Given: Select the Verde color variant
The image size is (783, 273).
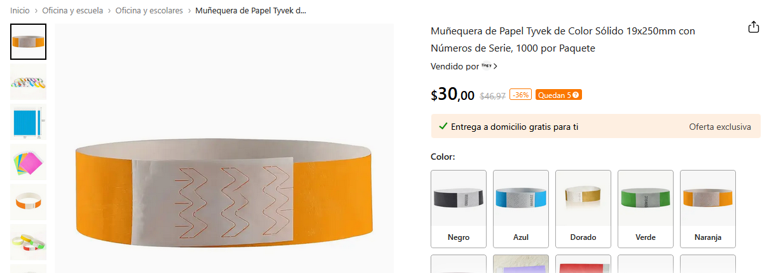Looking at the screenshot, I should pos(646,209).
